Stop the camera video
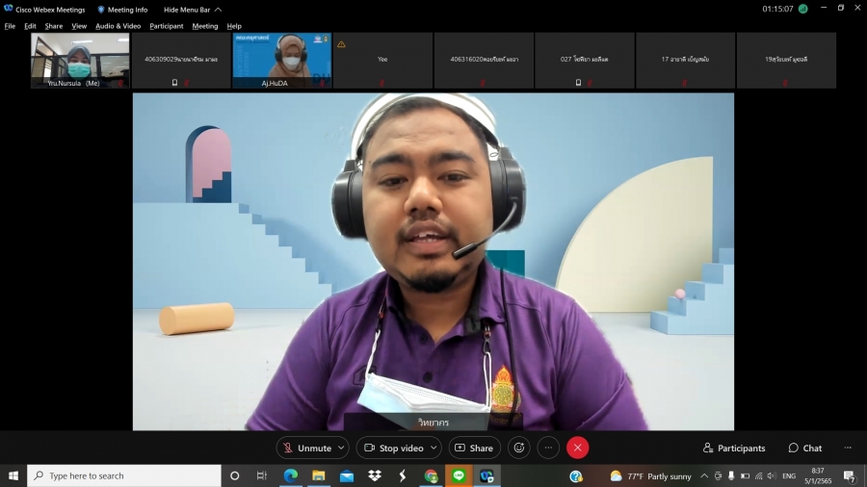This screenshot has height=487, width=867. pos(394,448)
